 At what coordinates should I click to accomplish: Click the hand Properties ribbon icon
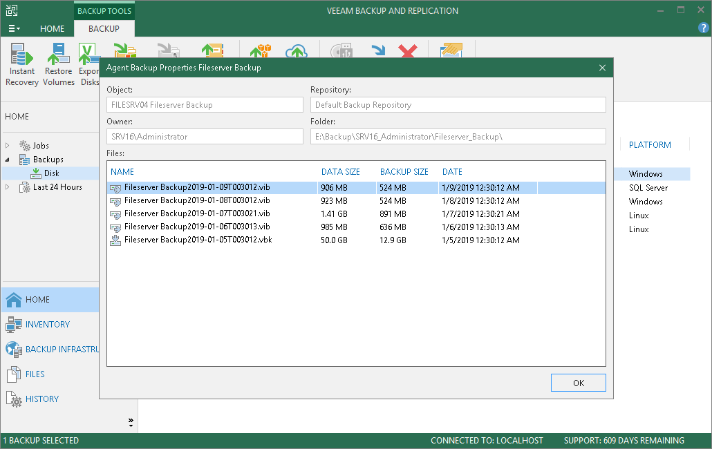452,50
